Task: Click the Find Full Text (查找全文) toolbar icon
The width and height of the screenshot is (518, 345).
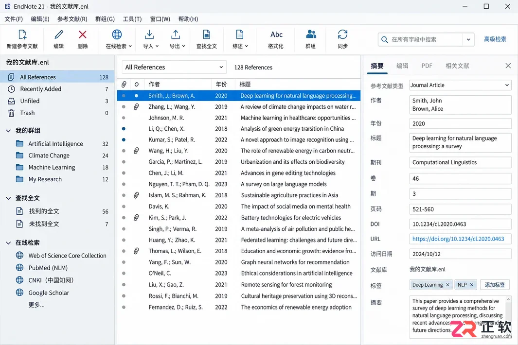Action: 207,34
